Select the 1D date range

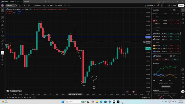coord(7,98)
